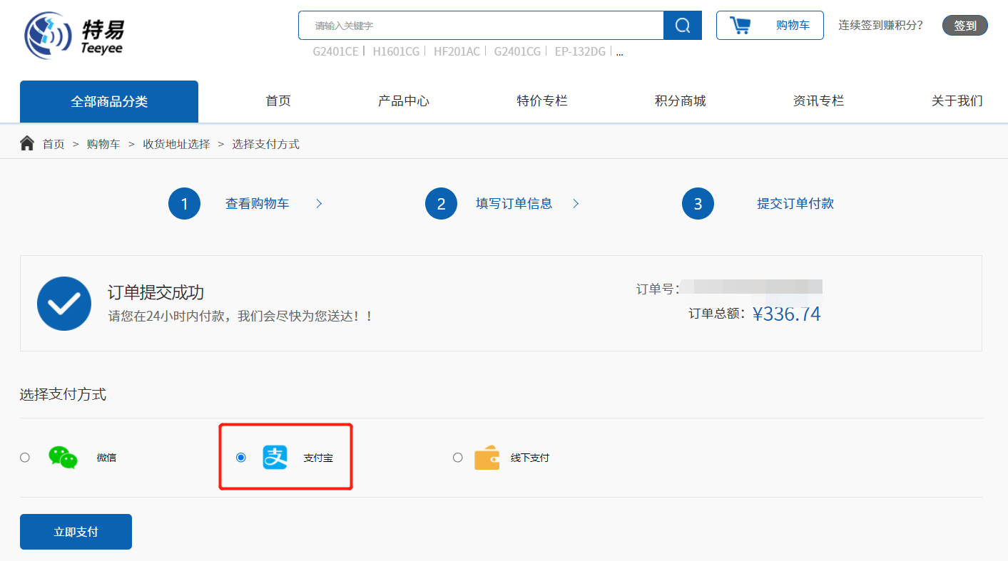
Task: Open the 全部商品分类 category menu
Action: click(x=109, y=101)
